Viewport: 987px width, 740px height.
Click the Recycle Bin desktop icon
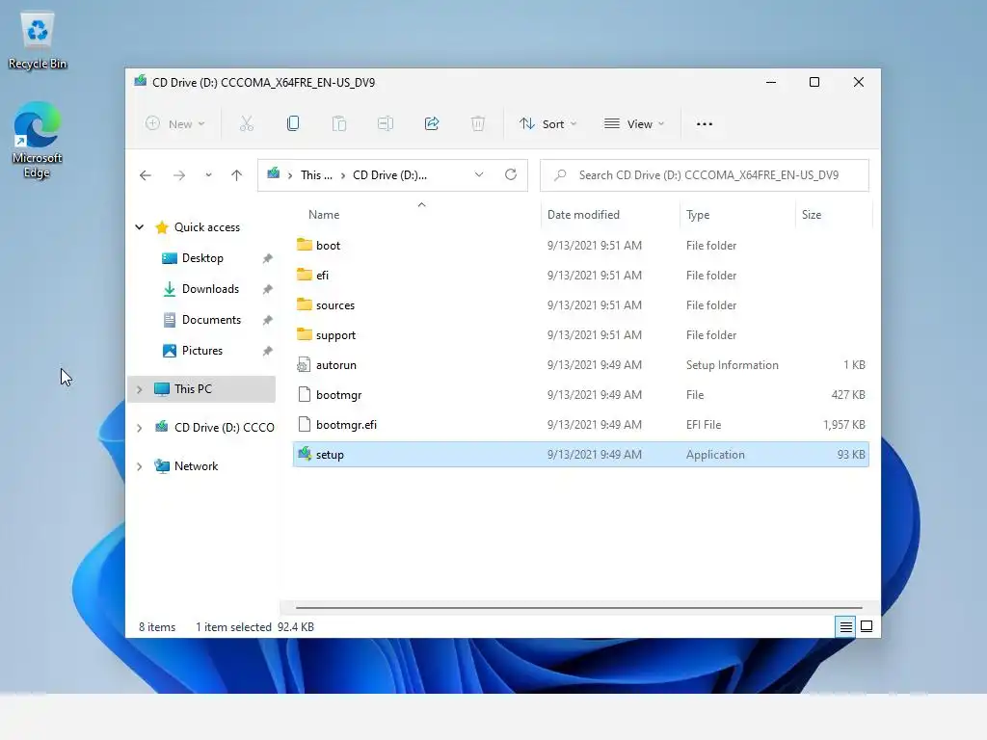[38, 40]
